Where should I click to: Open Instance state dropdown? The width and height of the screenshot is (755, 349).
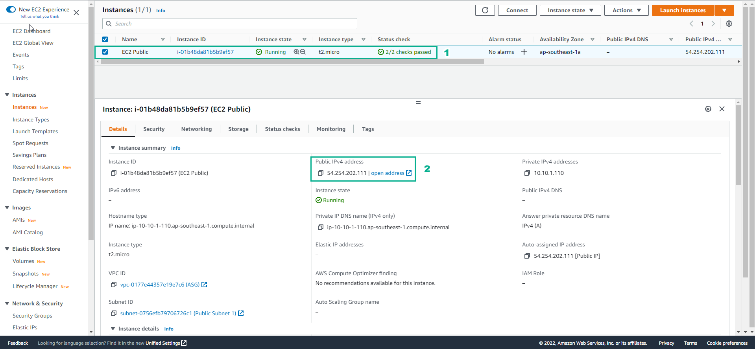[x=570, y=10]
